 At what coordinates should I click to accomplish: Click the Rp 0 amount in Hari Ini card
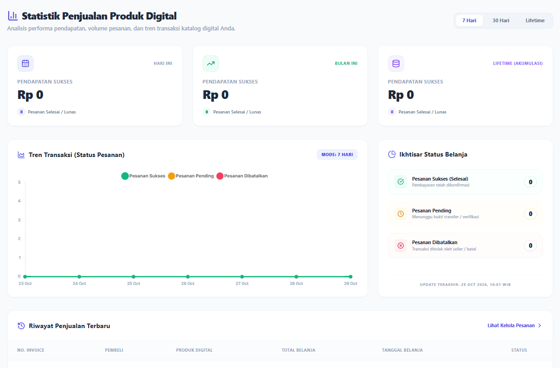(x=30, y=95)
